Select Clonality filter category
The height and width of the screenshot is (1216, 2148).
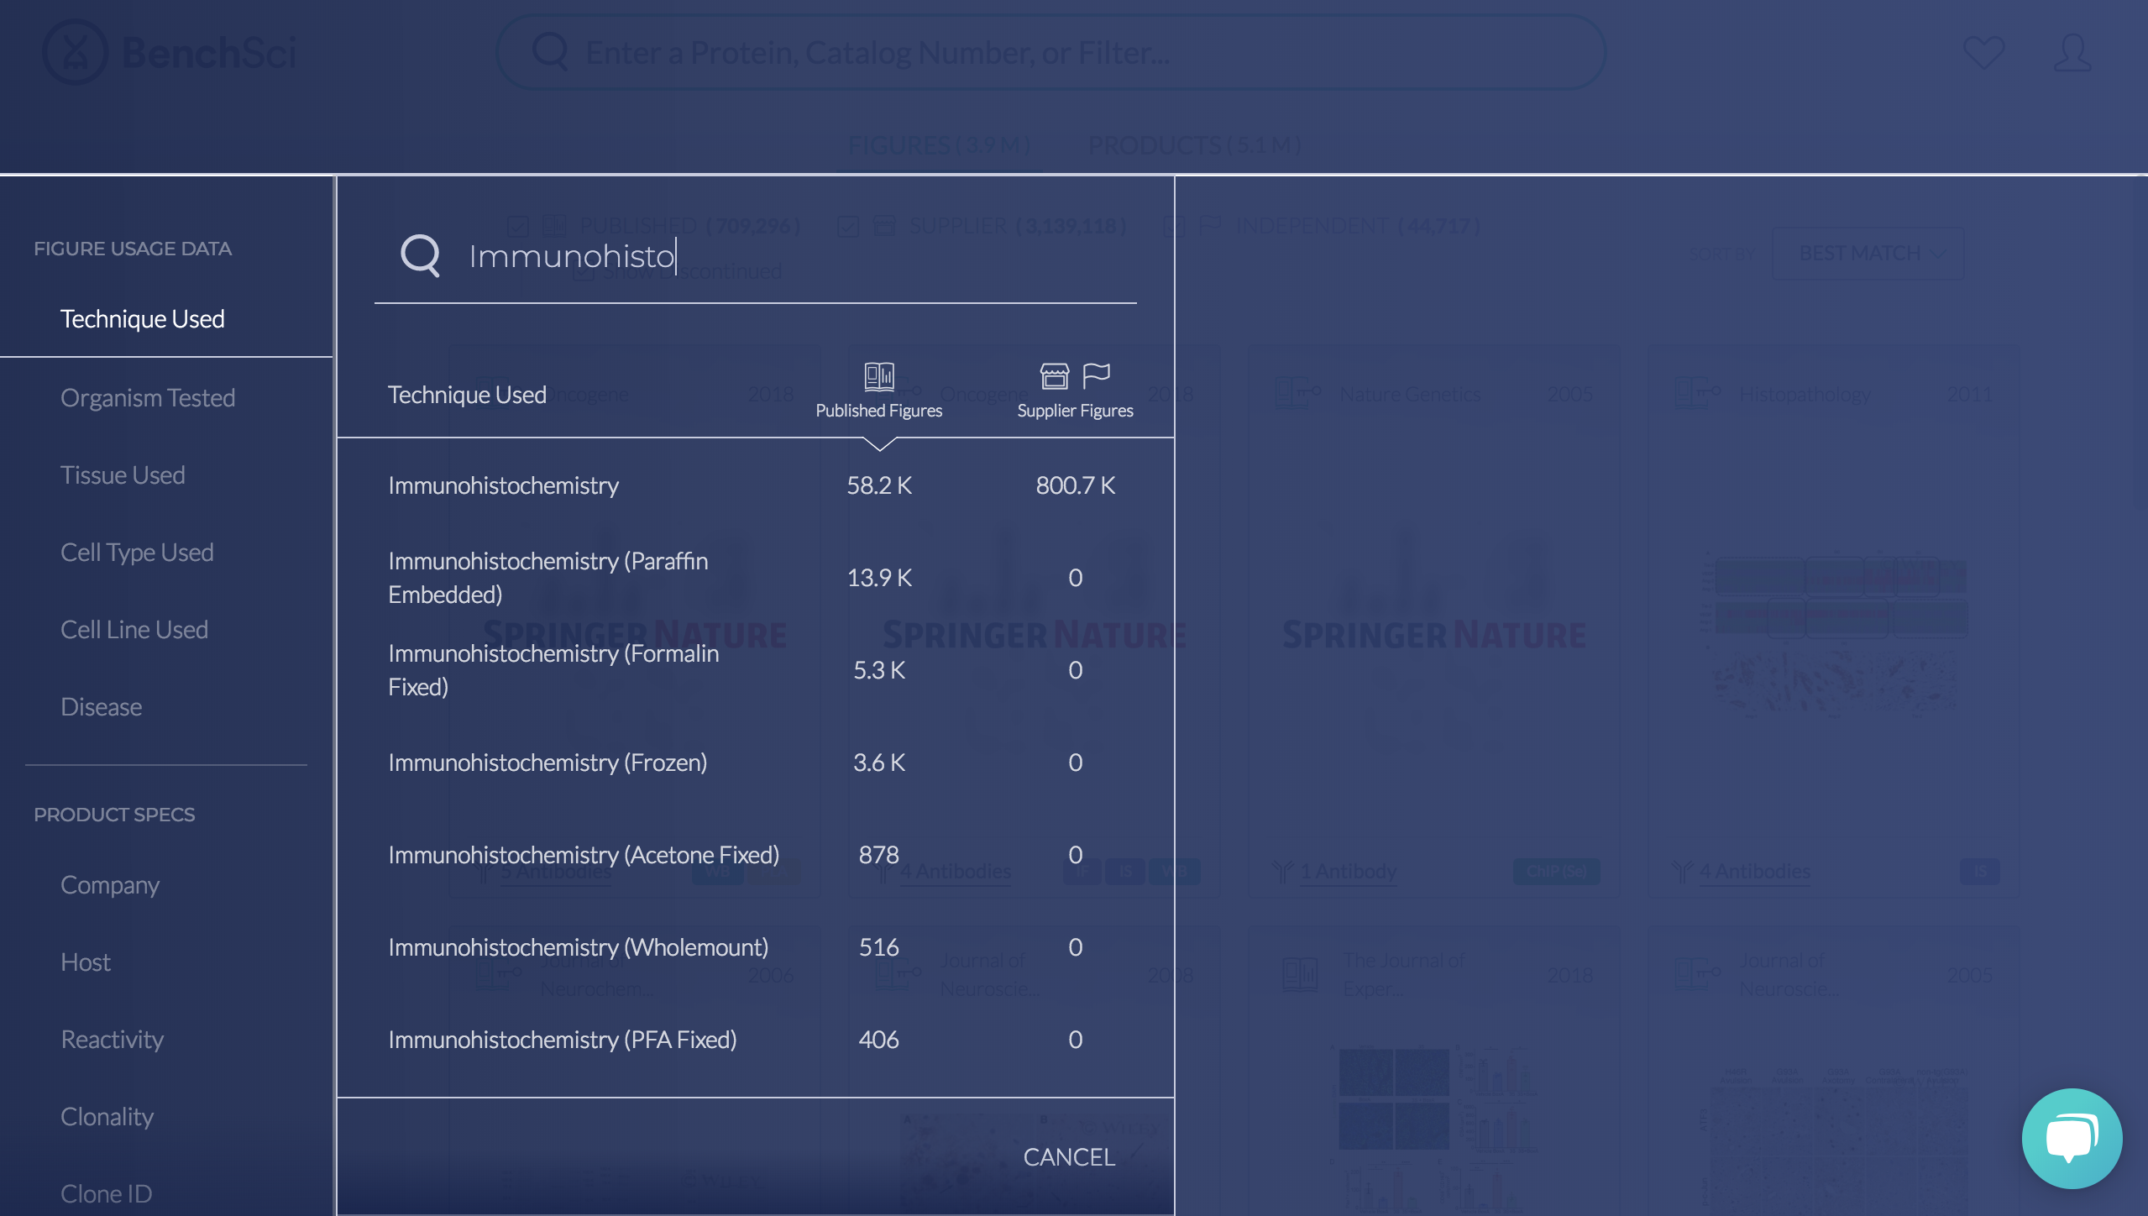click(107, 1116)
